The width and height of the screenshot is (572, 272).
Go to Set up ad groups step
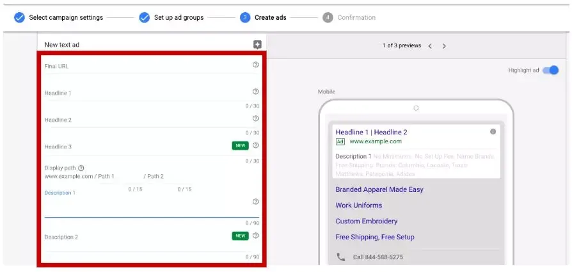click(x=179, y=17)
